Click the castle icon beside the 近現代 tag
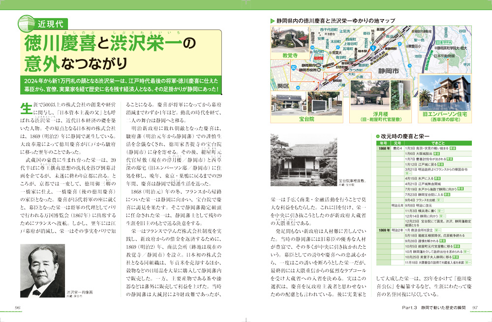 (x=27, y=24)
